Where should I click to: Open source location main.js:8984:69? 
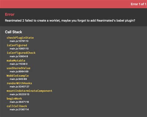tap(19, 71)
